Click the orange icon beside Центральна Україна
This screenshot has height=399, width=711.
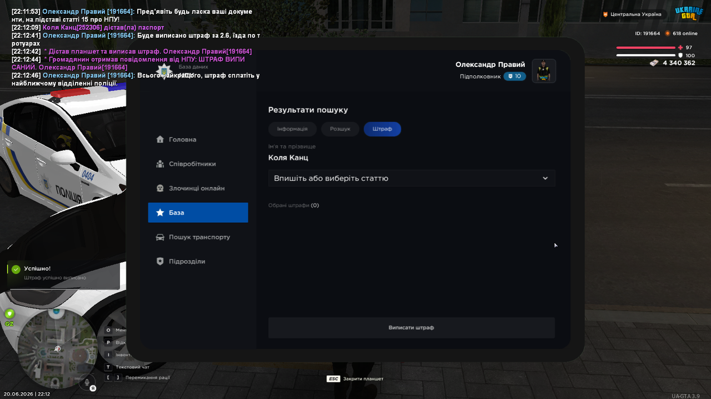click(605, 14)
